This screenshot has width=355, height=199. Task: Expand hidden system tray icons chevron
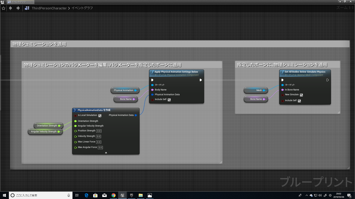[x=306, y=195]
